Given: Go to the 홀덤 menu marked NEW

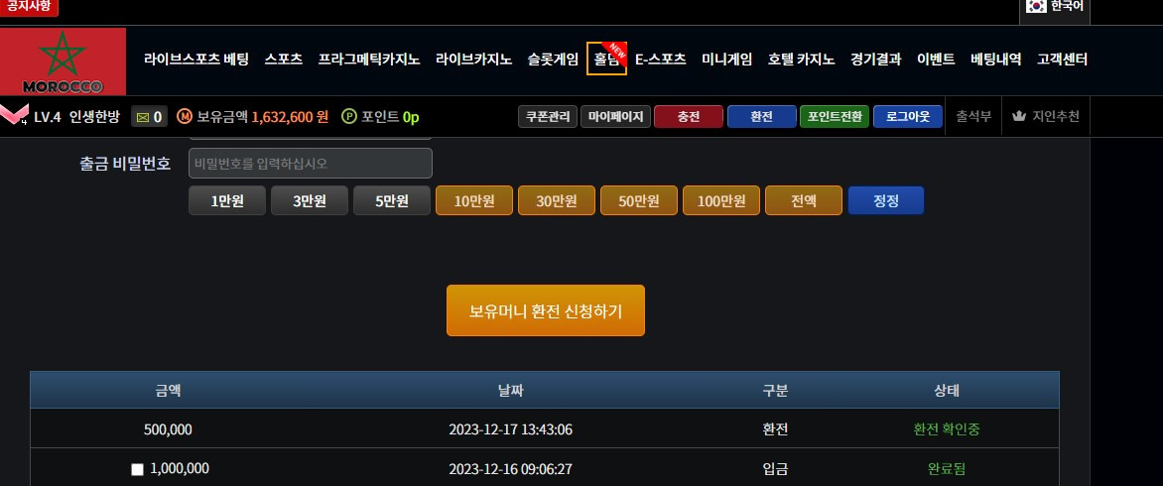Looking at the screenshot, I should coord(606,60).
